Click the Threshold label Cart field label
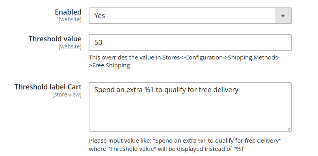Viewport: 318px width, 156px height. point(48,87)
